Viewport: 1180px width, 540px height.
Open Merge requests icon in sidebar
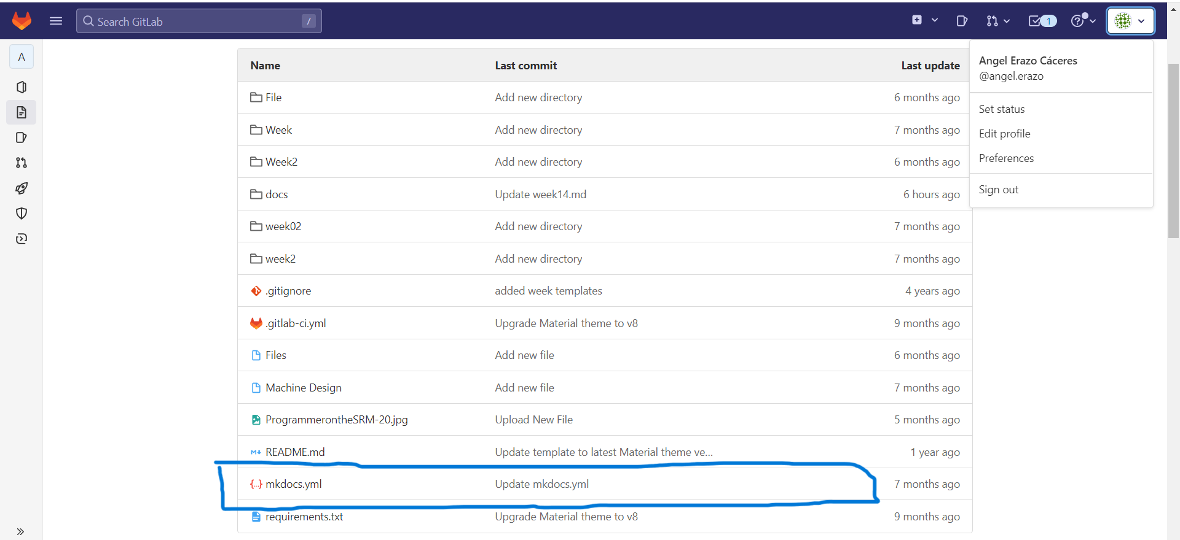(22, 163)
